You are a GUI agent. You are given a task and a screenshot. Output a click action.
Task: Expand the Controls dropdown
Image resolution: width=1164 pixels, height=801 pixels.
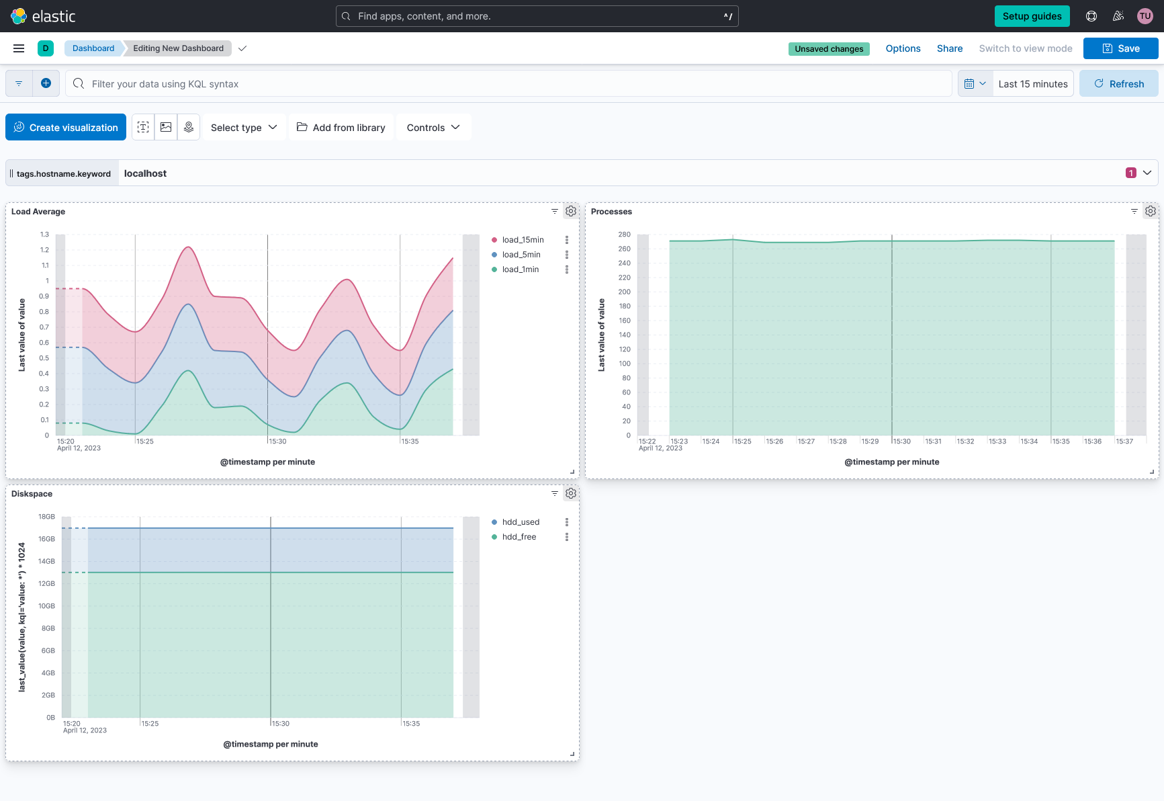pos(433,127)
